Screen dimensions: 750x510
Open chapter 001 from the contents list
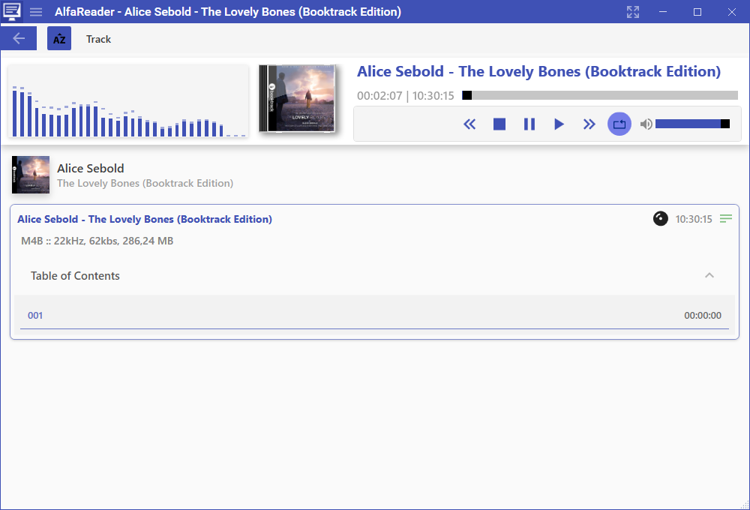pyautogui.click(x=35, y=315)
